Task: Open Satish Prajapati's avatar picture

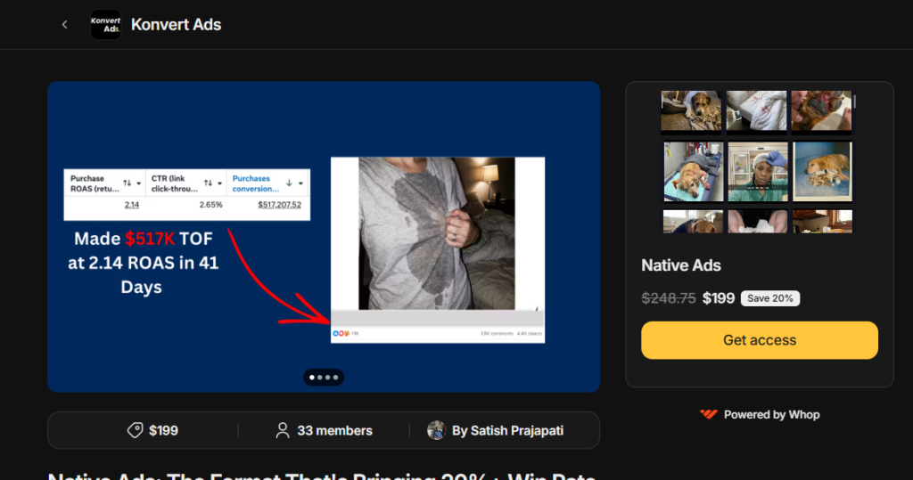Action: (x=436, y=430)
